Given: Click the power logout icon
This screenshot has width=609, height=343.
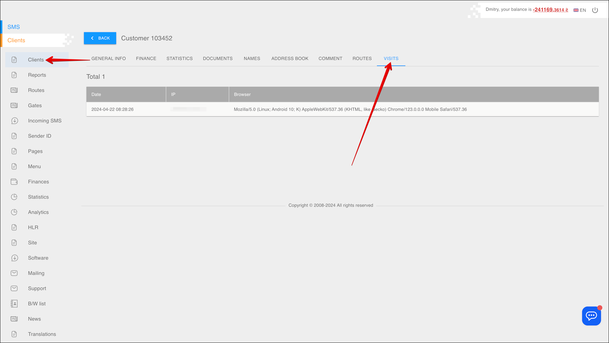Looking at the screenshot, I should point(595,10).
